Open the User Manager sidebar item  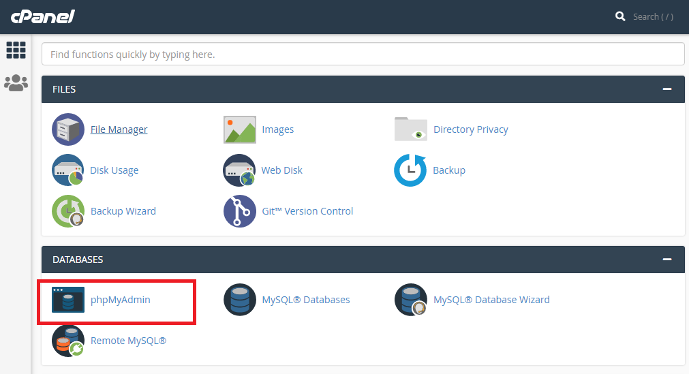(x=16, y=83)
